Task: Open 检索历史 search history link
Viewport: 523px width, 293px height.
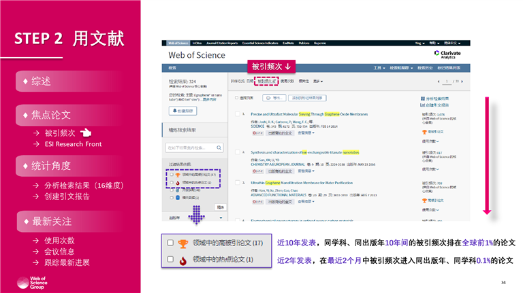Action: [x=425, y=68]
